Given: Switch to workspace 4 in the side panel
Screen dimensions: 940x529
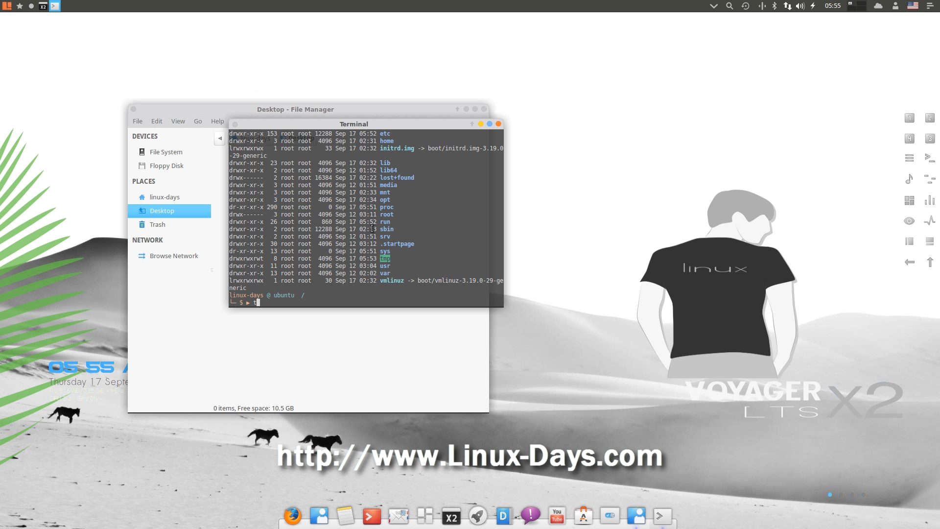Looking at the screenshot, I should (x=909, y=139).
